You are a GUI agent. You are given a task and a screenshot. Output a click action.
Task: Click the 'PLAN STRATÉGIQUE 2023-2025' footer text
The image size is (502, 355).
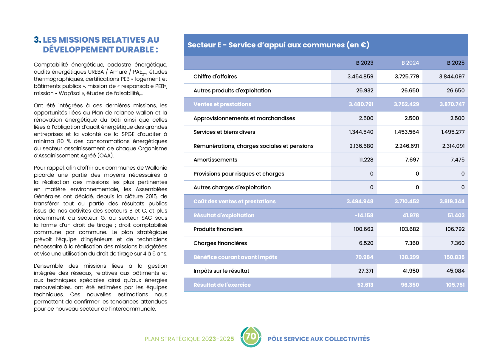(189, 339)
